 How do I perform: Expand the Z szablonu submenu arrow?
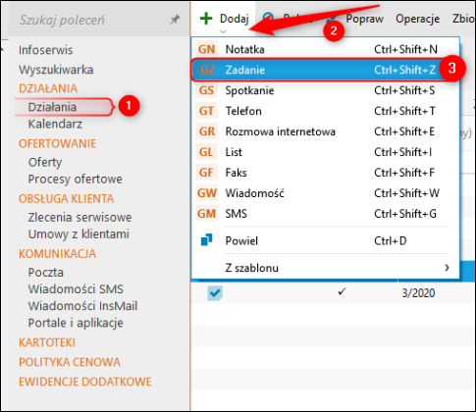tap(447, 268)
